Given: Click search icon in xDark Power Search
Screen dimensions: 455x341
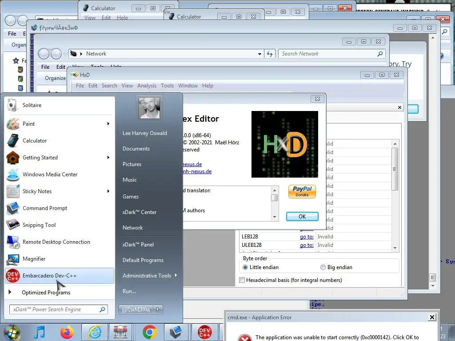Looking at the screenshot, I should coord(103,309).
